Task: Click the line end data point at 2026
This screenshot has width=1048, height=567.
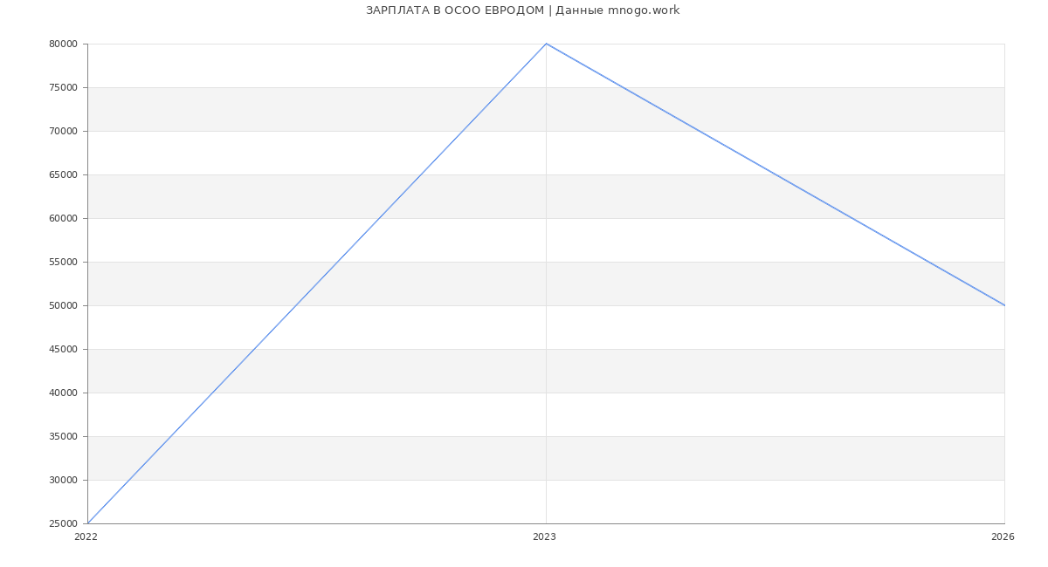Action: pos(1004,305)
